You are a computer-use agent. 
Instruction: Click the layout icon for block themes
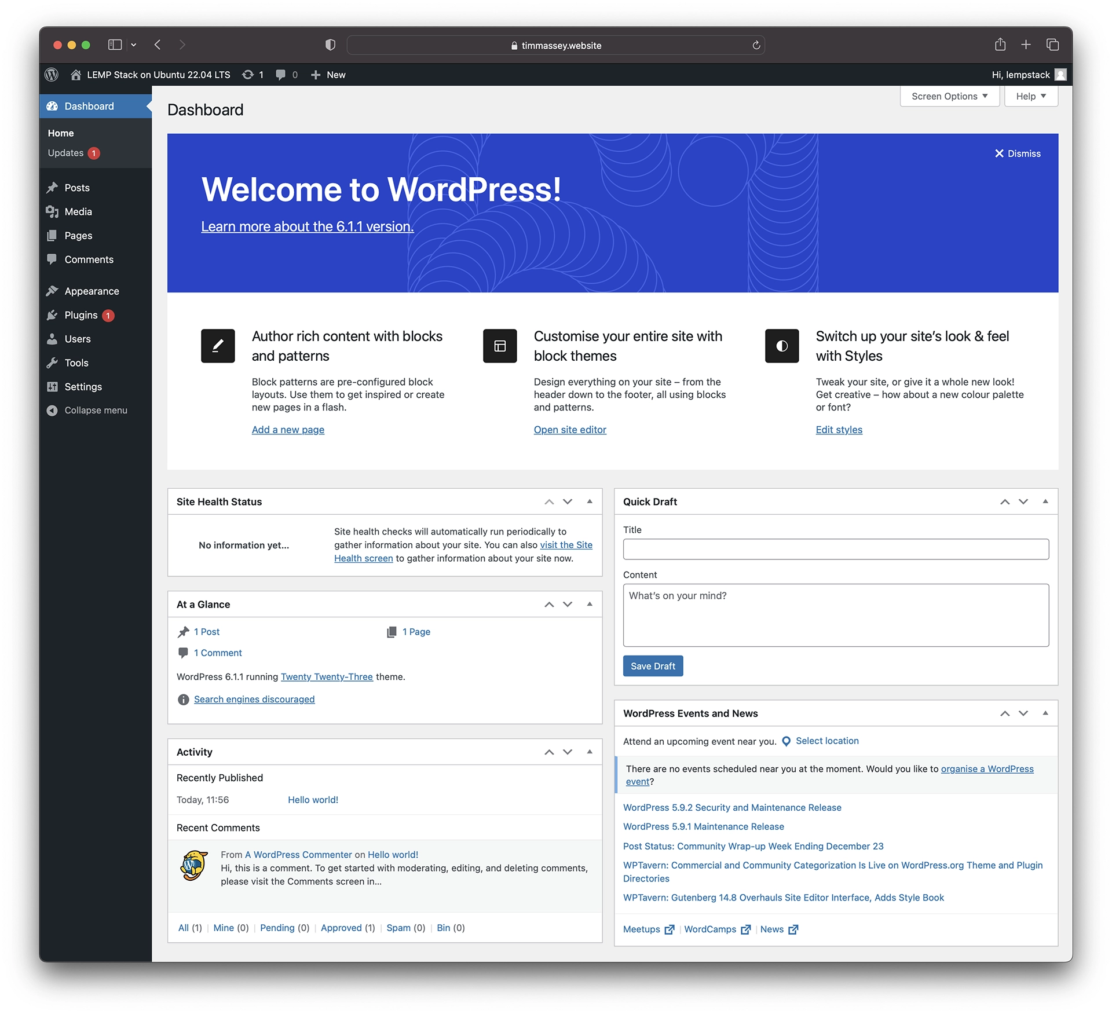[500, 346]
